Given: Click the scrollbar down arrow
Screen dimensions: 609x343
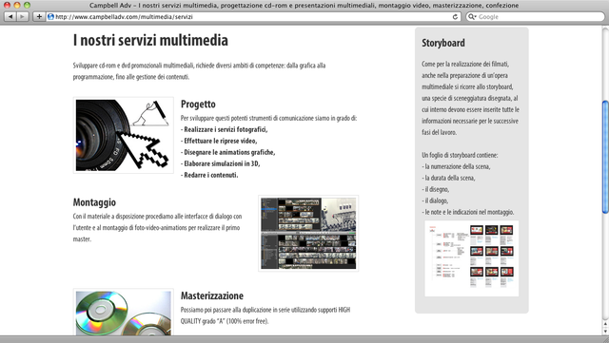Looking at the screenshot, I should [x=605, y=332].
